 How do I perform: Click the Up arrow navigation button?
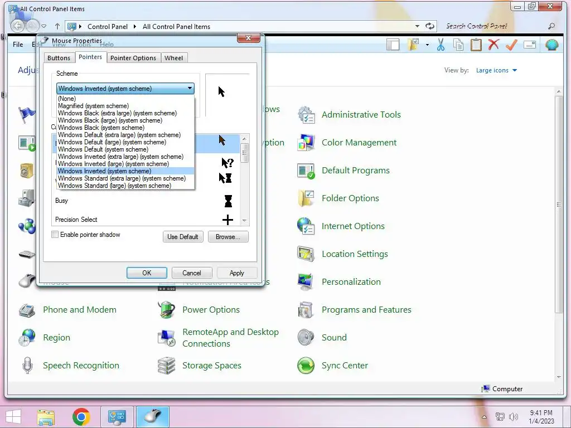(x=57, y=26)
